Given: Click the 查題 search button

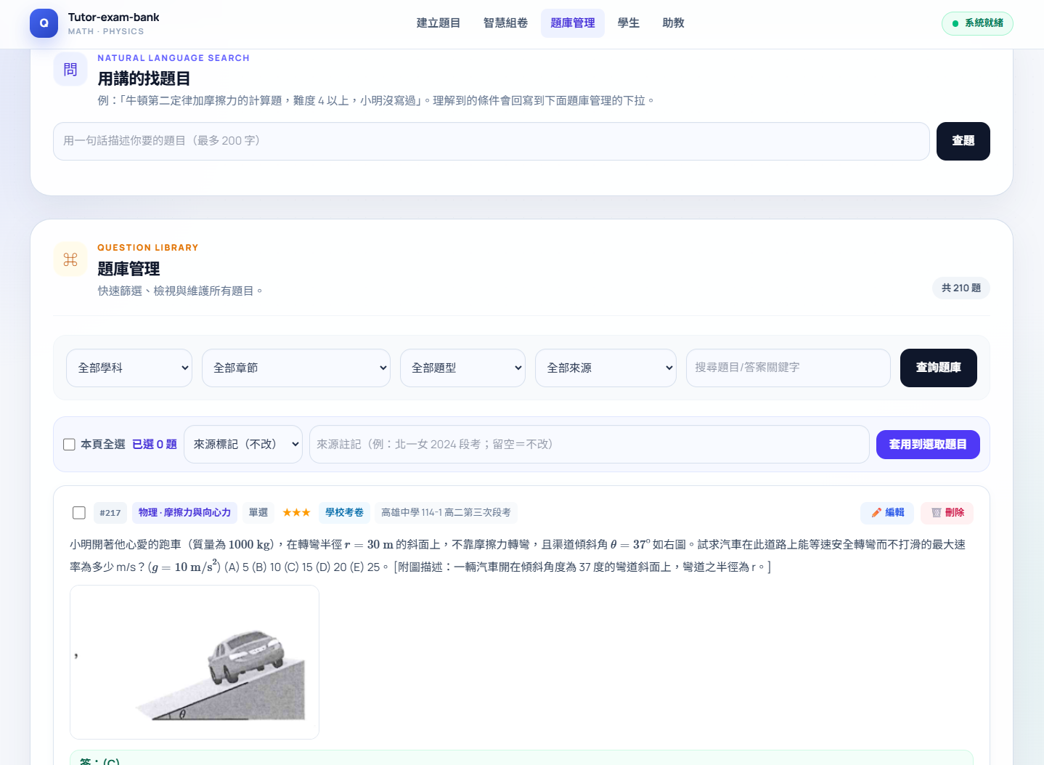Looking at the screenshot, I should pyautogui.click(x=963, y=141).
